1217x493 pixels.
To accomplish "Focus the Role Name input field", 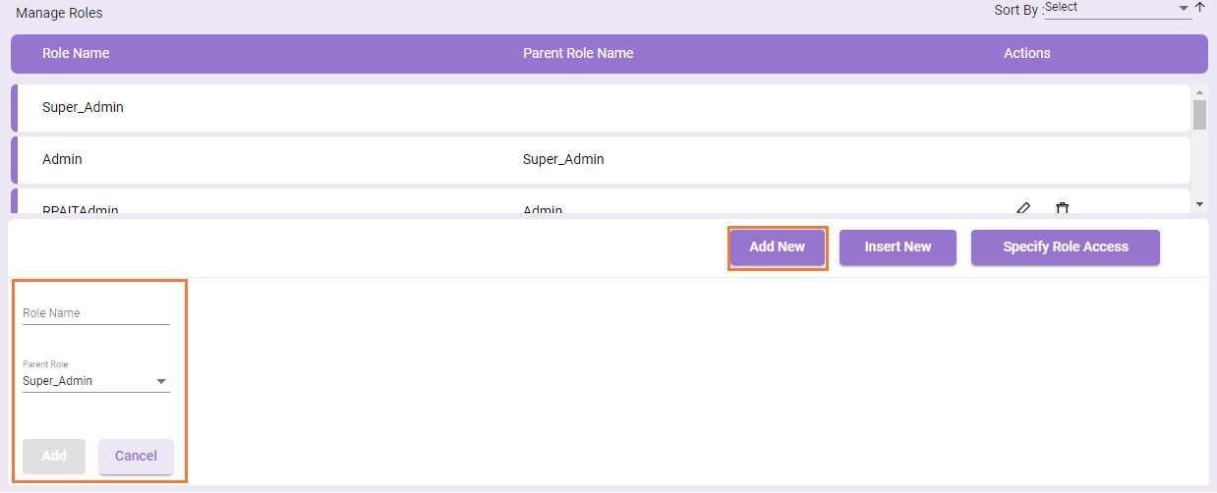I will (x=95, y=313).
